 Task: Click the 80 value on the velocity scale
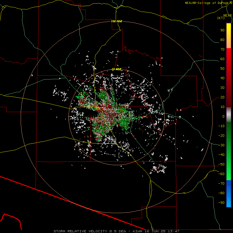(222, 40)
